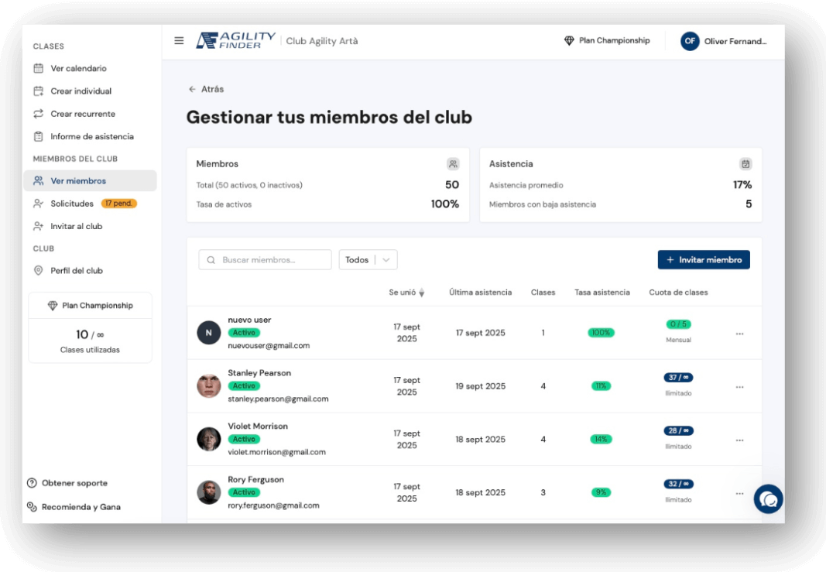Toggle the hamburger menu icon
This screenshot has width=826, height=572.
point(179,40)
